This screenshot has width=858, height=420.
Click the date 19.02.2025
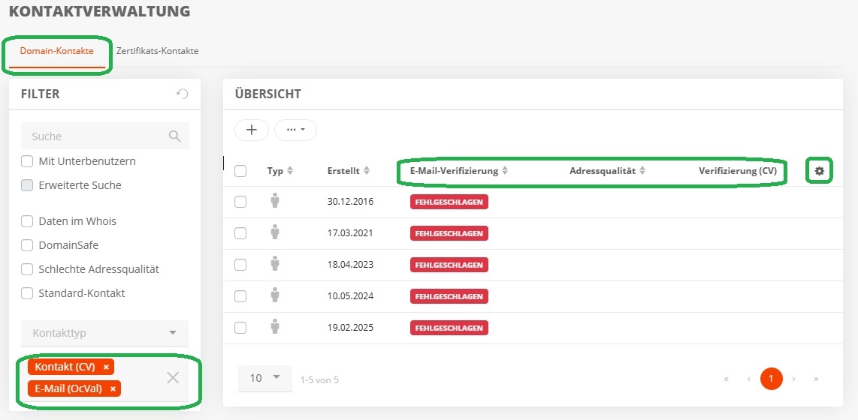coord(350,328)
